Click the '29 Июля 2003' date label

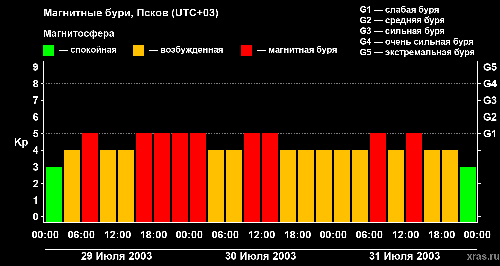pyautogui.click(x=117, y=256)
